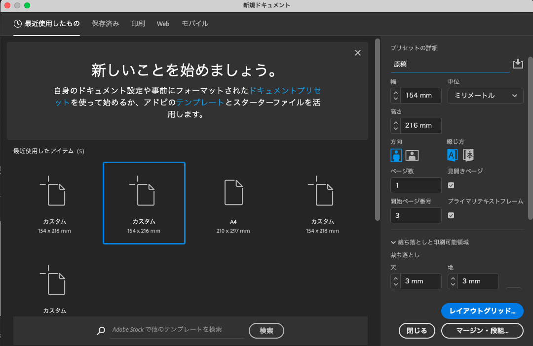Switch to the モバイル tab
Image resolution: width=533 pixels, height=346 pixels.
pos(194,23)
